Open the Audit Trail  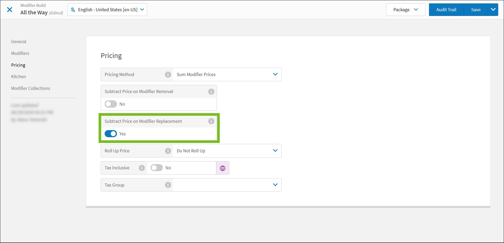point(446,10)
